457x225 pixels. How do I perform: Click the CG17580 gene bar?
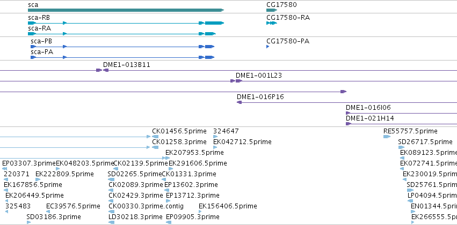(272, 10)
